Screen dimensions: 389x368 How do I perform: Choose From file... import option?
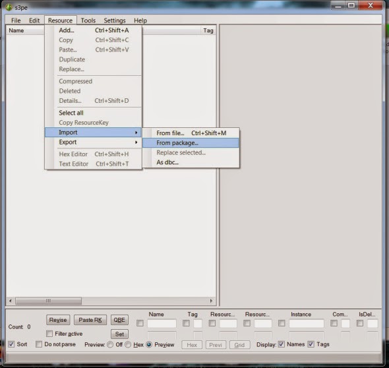coord(191,133)
